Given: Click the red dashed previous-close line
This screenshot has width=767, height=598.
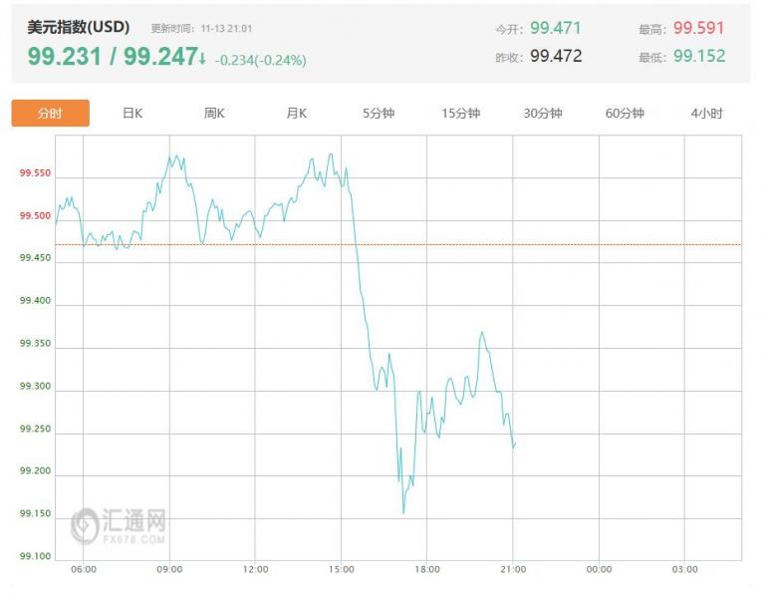Looking at the screenshot, I should 598,244.
